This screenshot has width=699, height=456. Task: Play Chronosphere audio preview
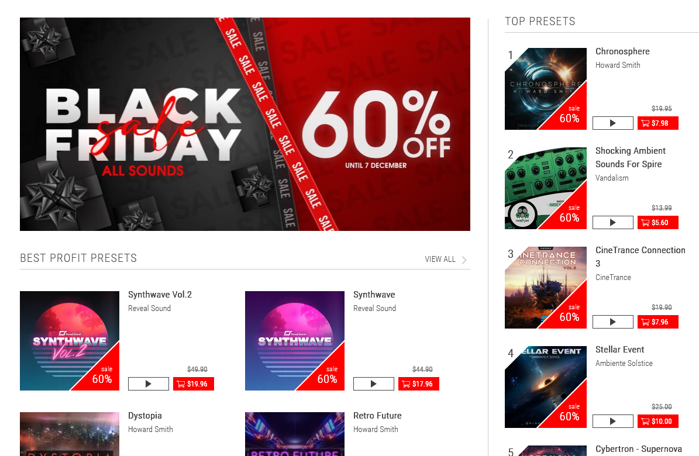[613, 123]
